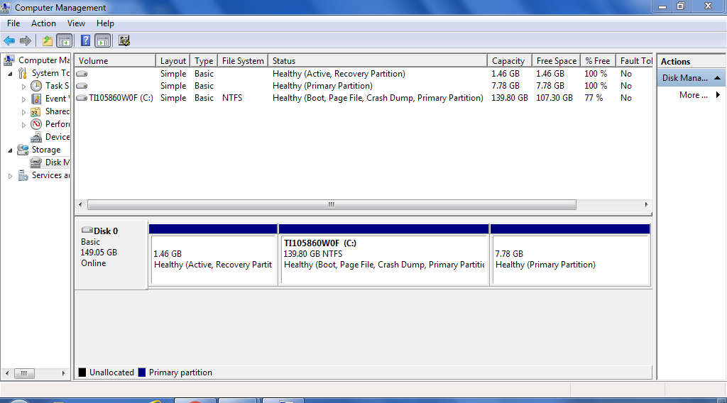Expand Performance node
This screenshot has width=727, height=403.
pos(23,125)
